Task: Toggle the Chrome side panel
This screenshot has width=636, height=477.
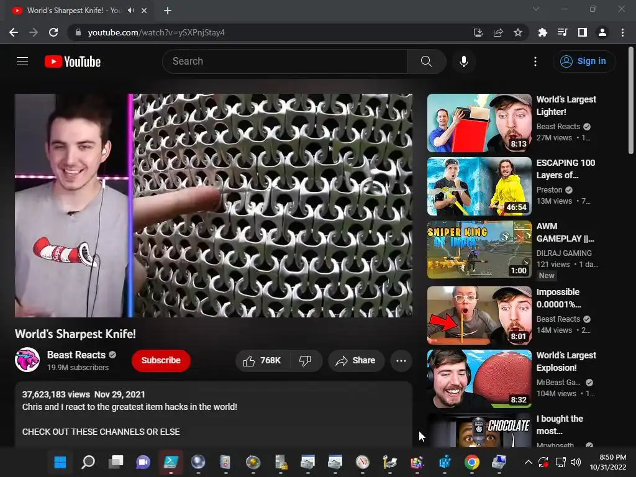Action: [x=583, y=32]
